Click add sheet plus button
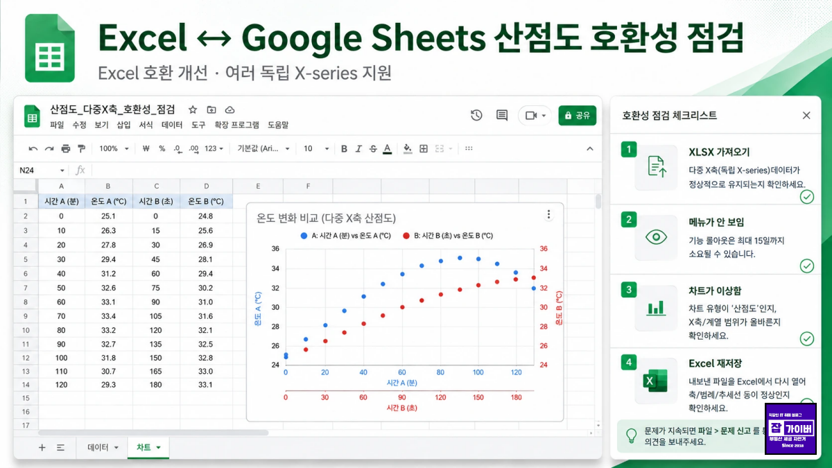832x468 pixels. click(42, 448)
